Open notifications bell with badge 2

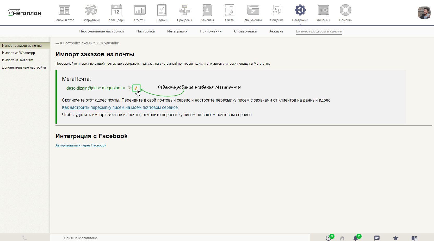[356, 238]
